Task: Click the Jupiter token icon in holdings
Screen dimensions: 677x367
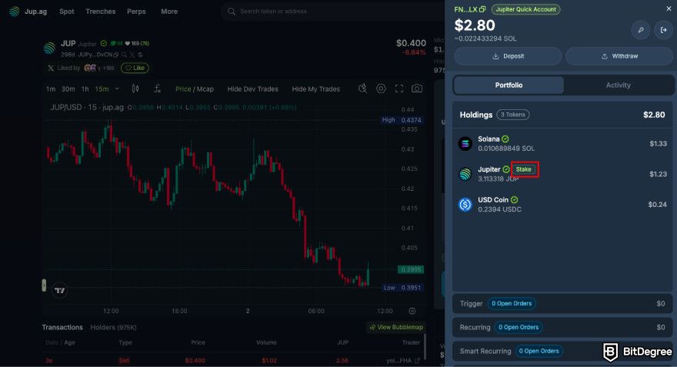Action: pyautogui.click(x=465, y=174)
